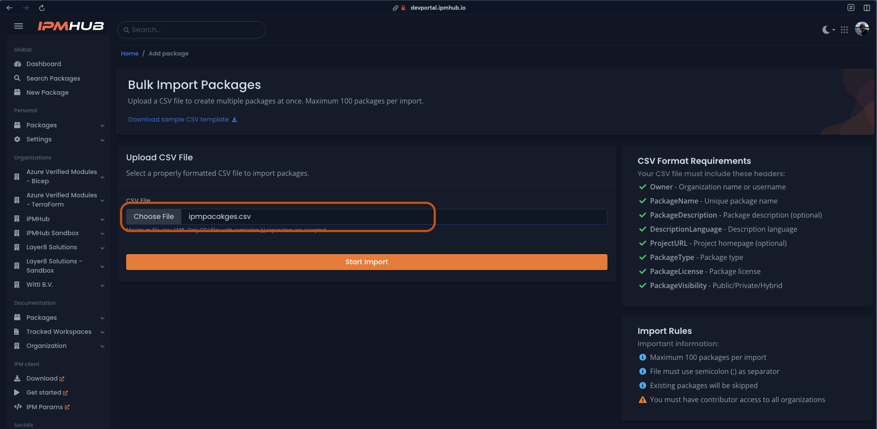Click Home breadcrumb link
The height and width of the screenshot is (429, 877).
130,53
